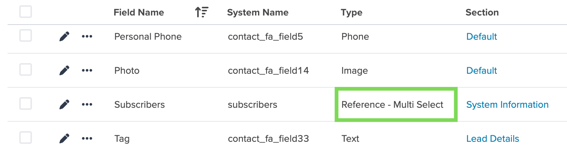Sort by Field Name using sort icon
This screenshot has height=155, width=567.
point(202,12)
